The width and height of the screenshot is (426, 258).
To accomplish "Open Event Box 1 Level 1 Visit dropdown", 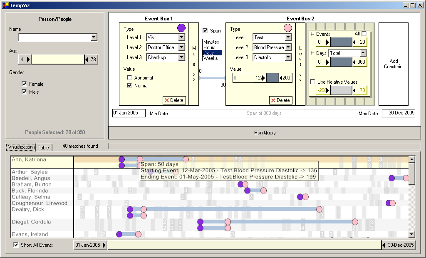I will coord(182,37).
